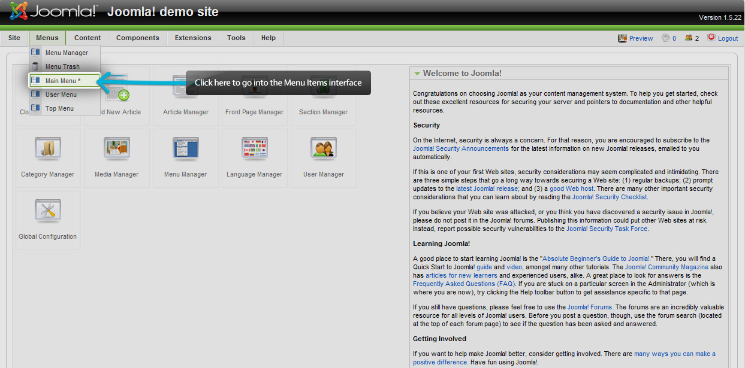Open the Joomla! Security Announcements link
Image resolution: width=745 pixels, height=368 pixels.
pyautogui.click(x=461, y=148)
